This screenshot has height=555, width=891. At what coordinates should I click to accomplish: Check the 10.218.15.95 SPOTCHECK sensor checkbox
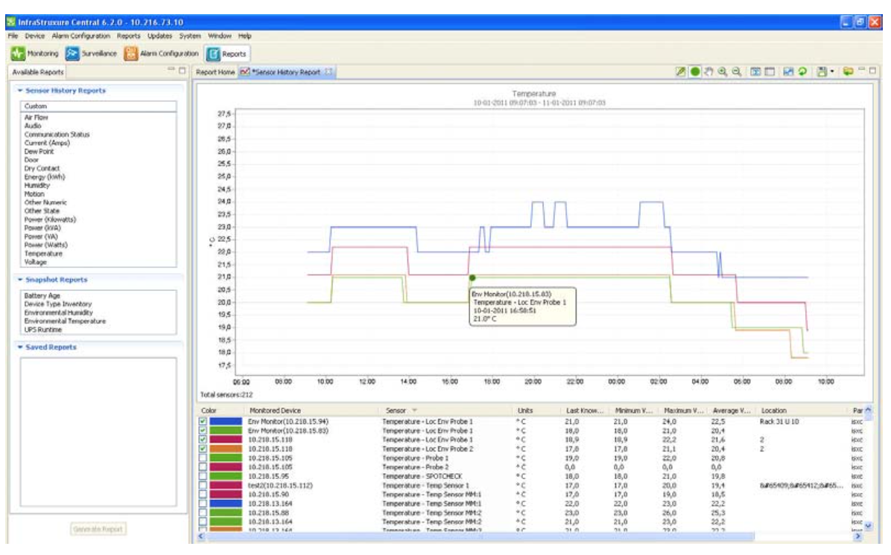tap(203, 475)
